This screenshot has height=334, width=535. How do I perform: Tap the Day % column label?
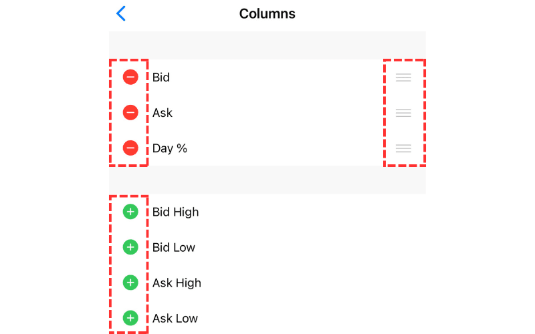[x=170, y=148]
